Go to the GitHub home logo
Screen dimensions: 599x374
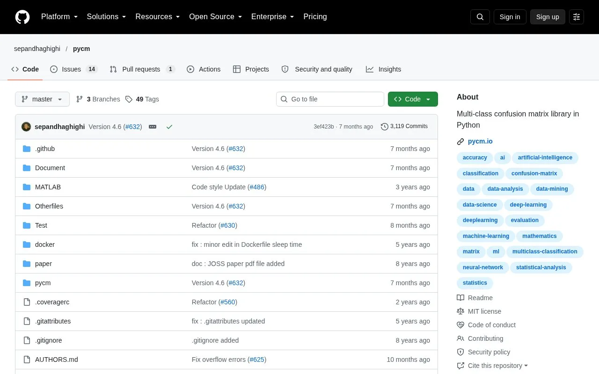(x=22, y=17)
